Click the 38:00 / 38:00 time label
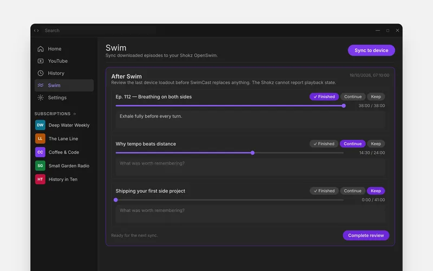433x271 pixels. point(372,106)
